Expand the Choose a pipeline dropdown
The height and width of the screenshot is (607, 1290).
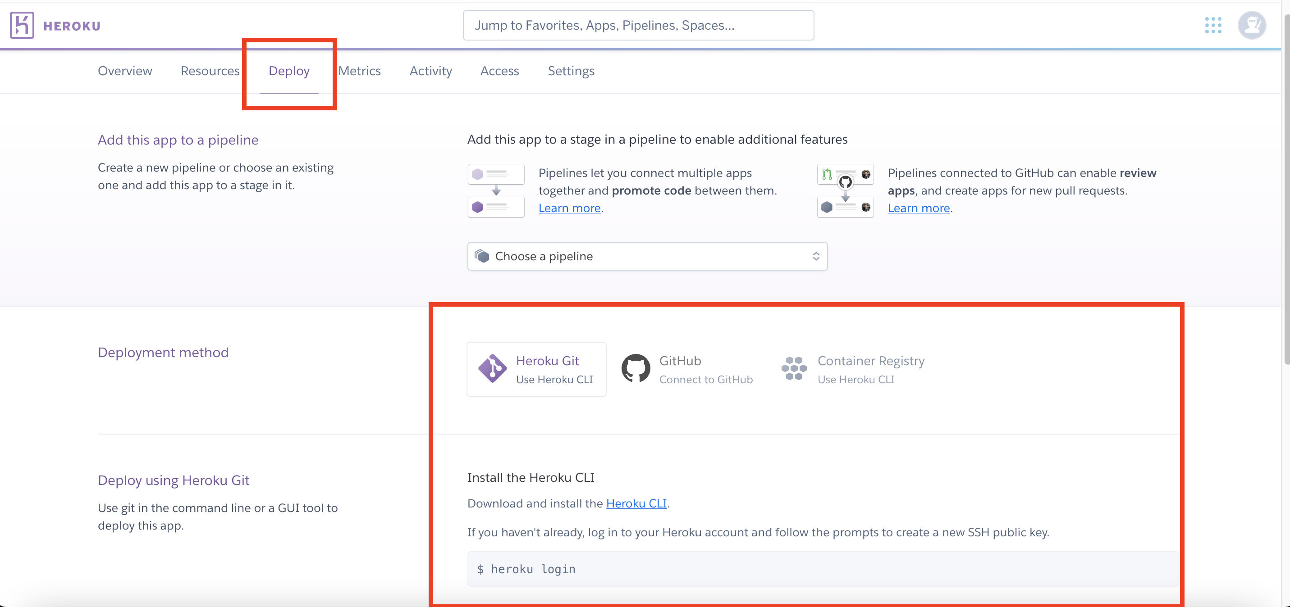(647, 256)
